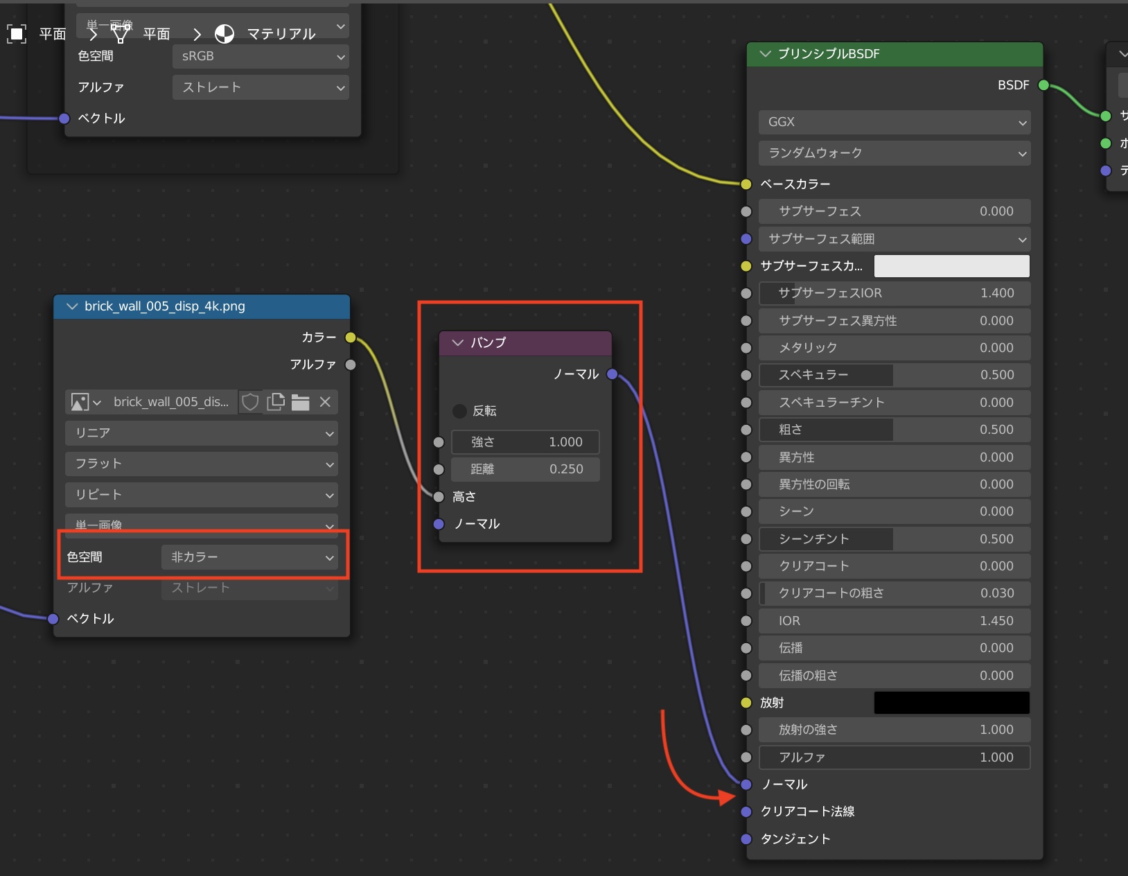The width and height of the screenshot is (1128, 876).
Task: Click the fake user shield icon
Action: [x=250, y=402]
